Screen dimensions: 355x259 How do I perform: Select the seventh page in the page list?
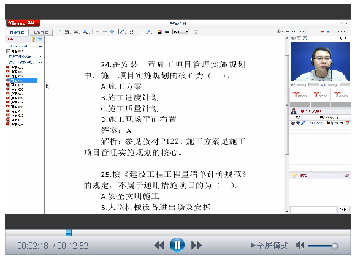click(x=15, y=94)
